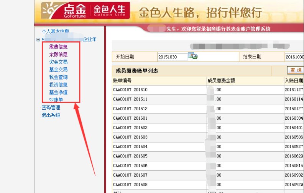Select bill row CAAC0187 201602
The height and width of the screenshot is (193, 304).
(130, 128)
